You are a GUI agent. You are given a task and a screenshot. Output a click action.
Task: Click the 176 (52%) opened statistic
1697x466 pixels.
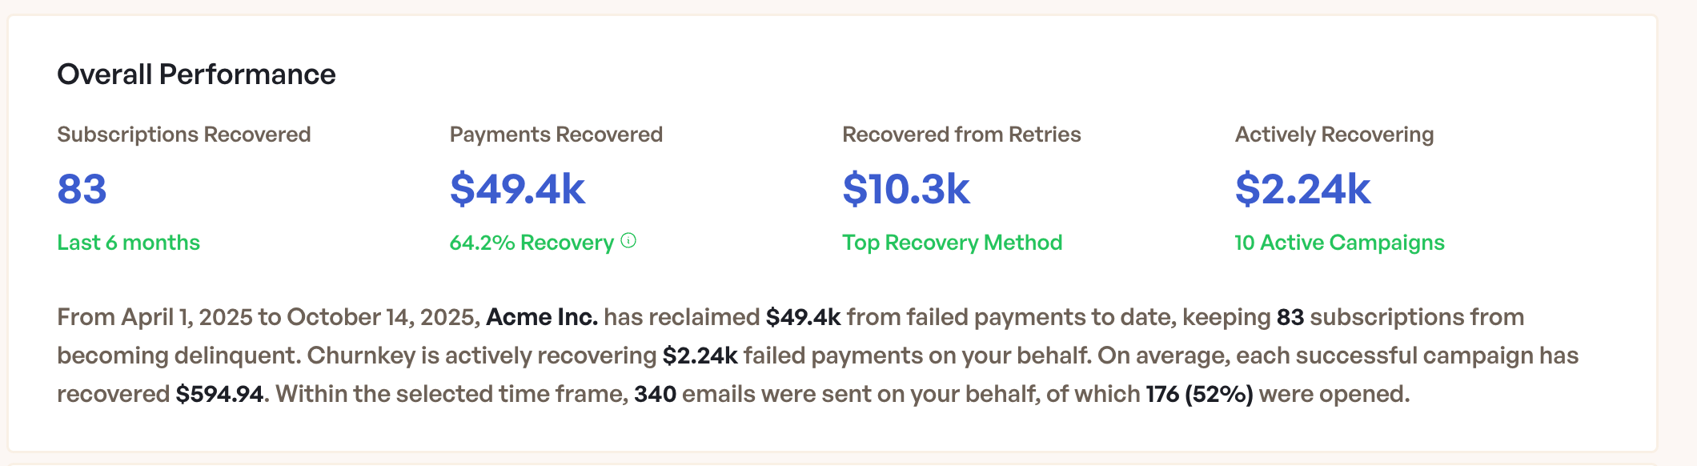click(x=1199, y=394)
